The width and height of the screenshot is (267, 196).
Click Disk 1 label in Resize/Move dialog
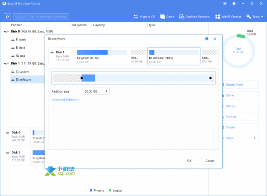(x=60, y=52)
